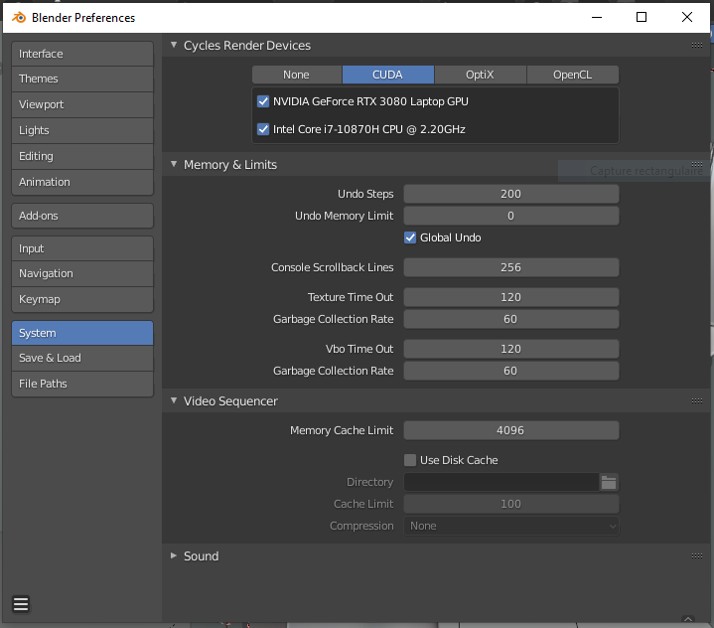Collapse the Cycles Render Devices panel
Screen dimensions: 714x628
(x=174, y=45)
